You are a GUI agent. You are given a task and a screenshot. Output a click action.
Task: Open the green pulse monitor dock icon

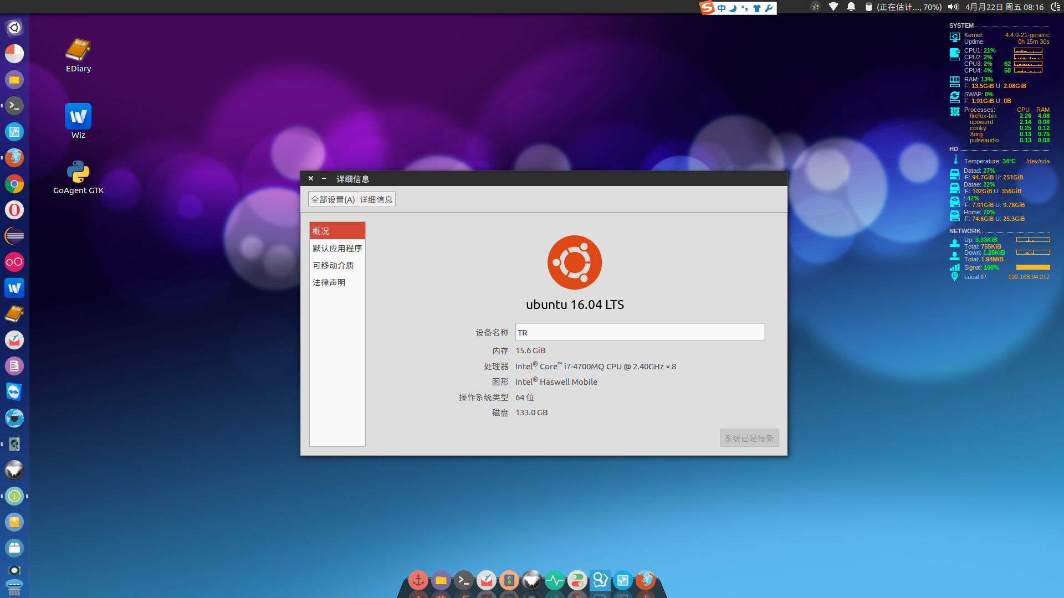click(x=555, y=580)
